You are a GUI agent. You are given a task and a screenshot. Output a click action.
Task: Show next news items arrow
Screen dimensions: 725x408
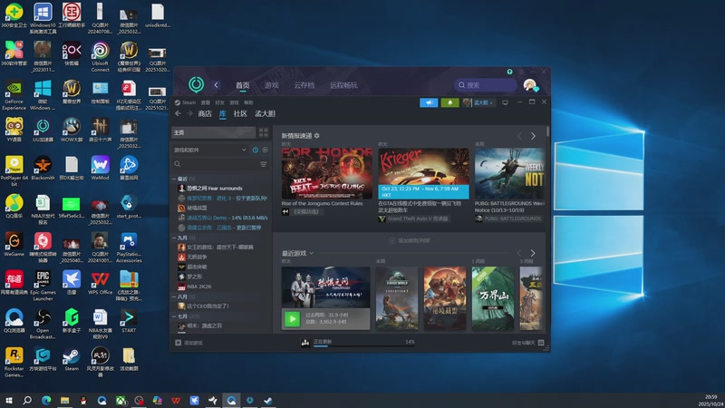[x=533, y=136]
